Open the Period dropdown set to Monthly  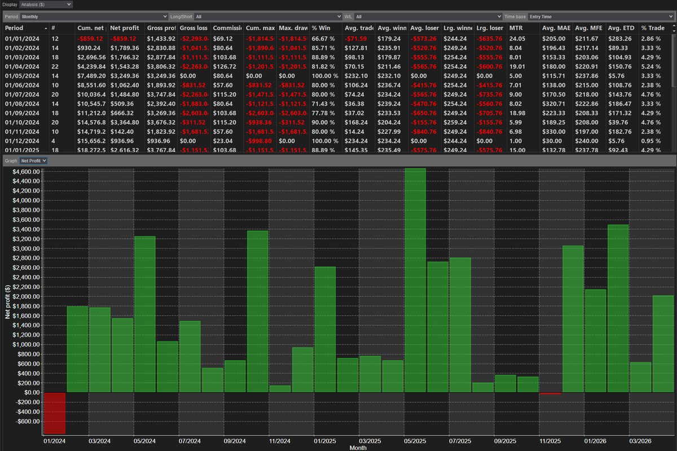click(x=94, y=17)
